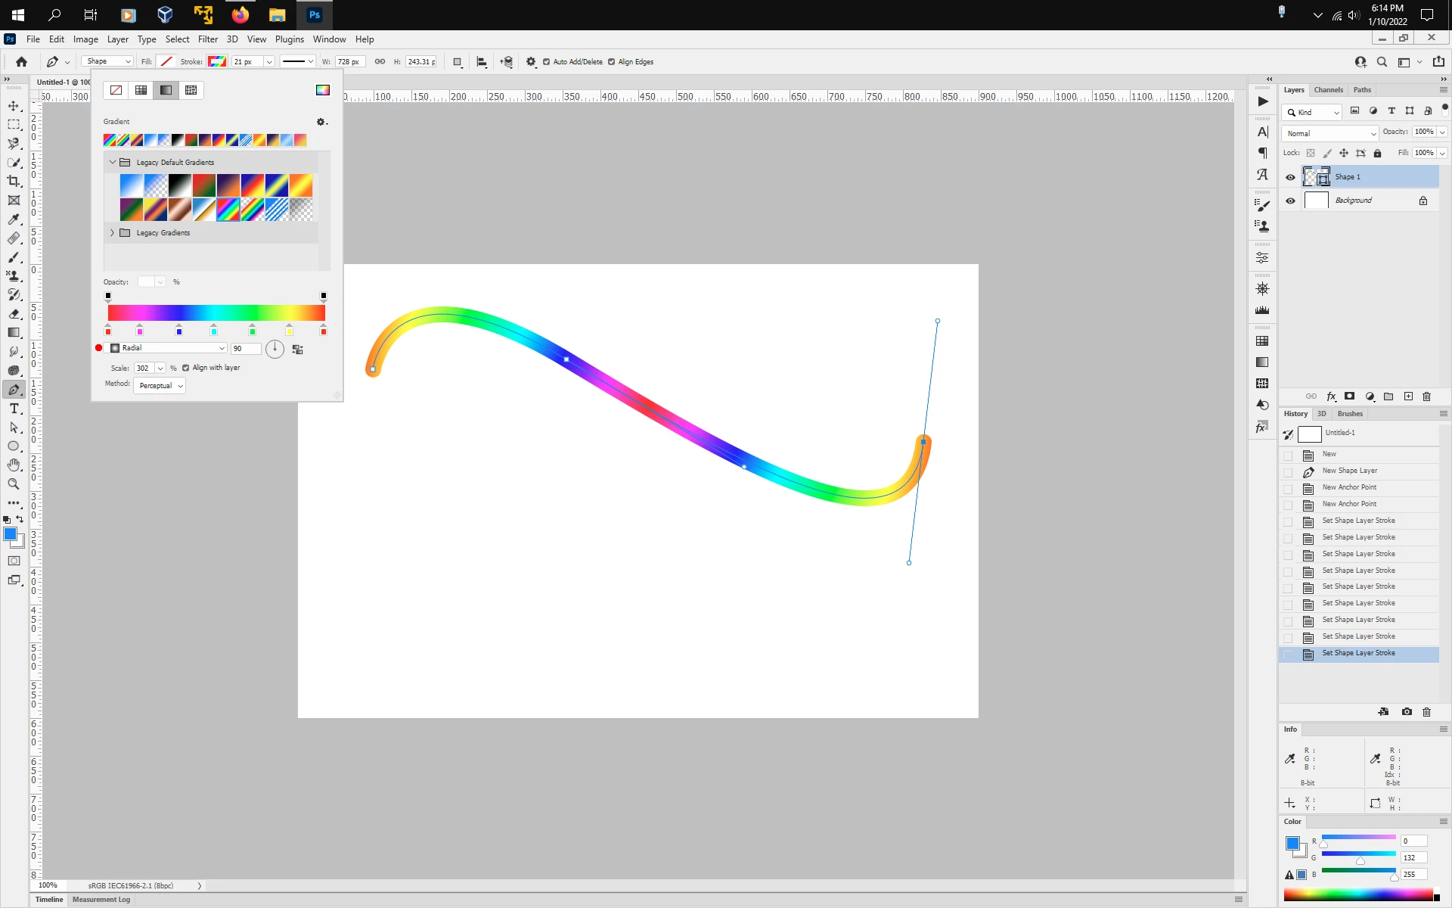Open Firefox from the taskbar
This screenshot has width=1452, height=908.
coord(240,14)
